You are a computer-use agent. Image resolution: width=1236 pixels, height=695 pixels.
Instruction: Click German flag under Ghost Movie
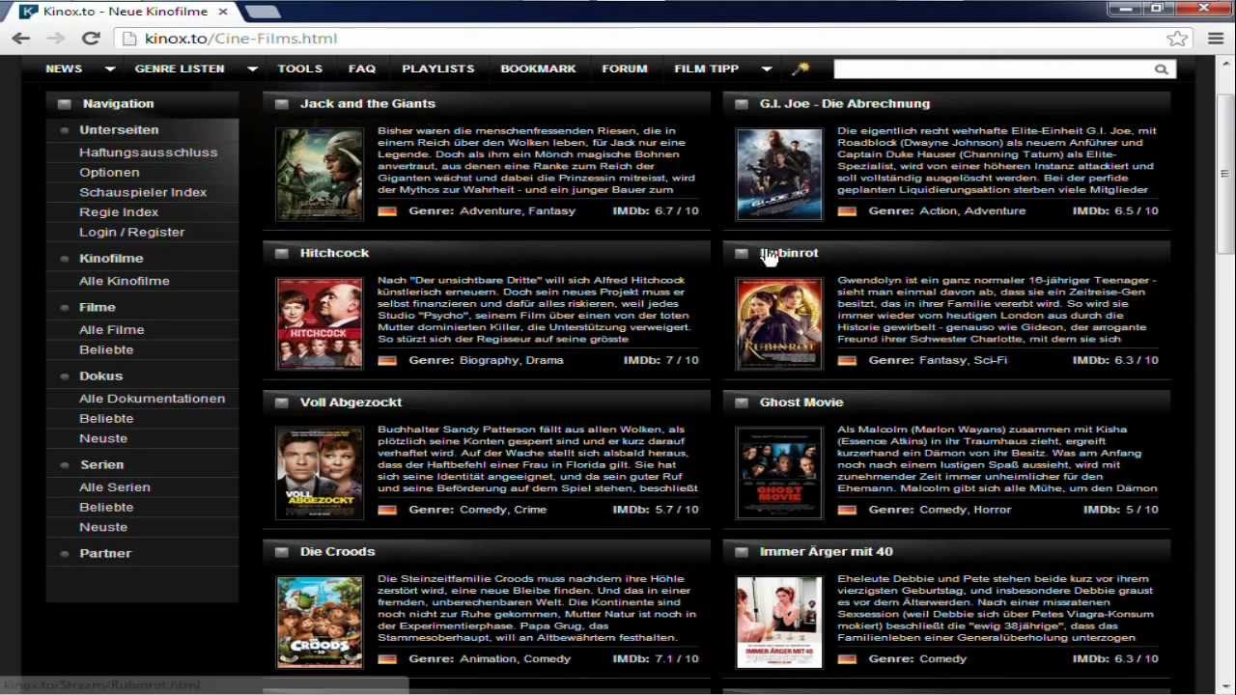click(847, 510)
